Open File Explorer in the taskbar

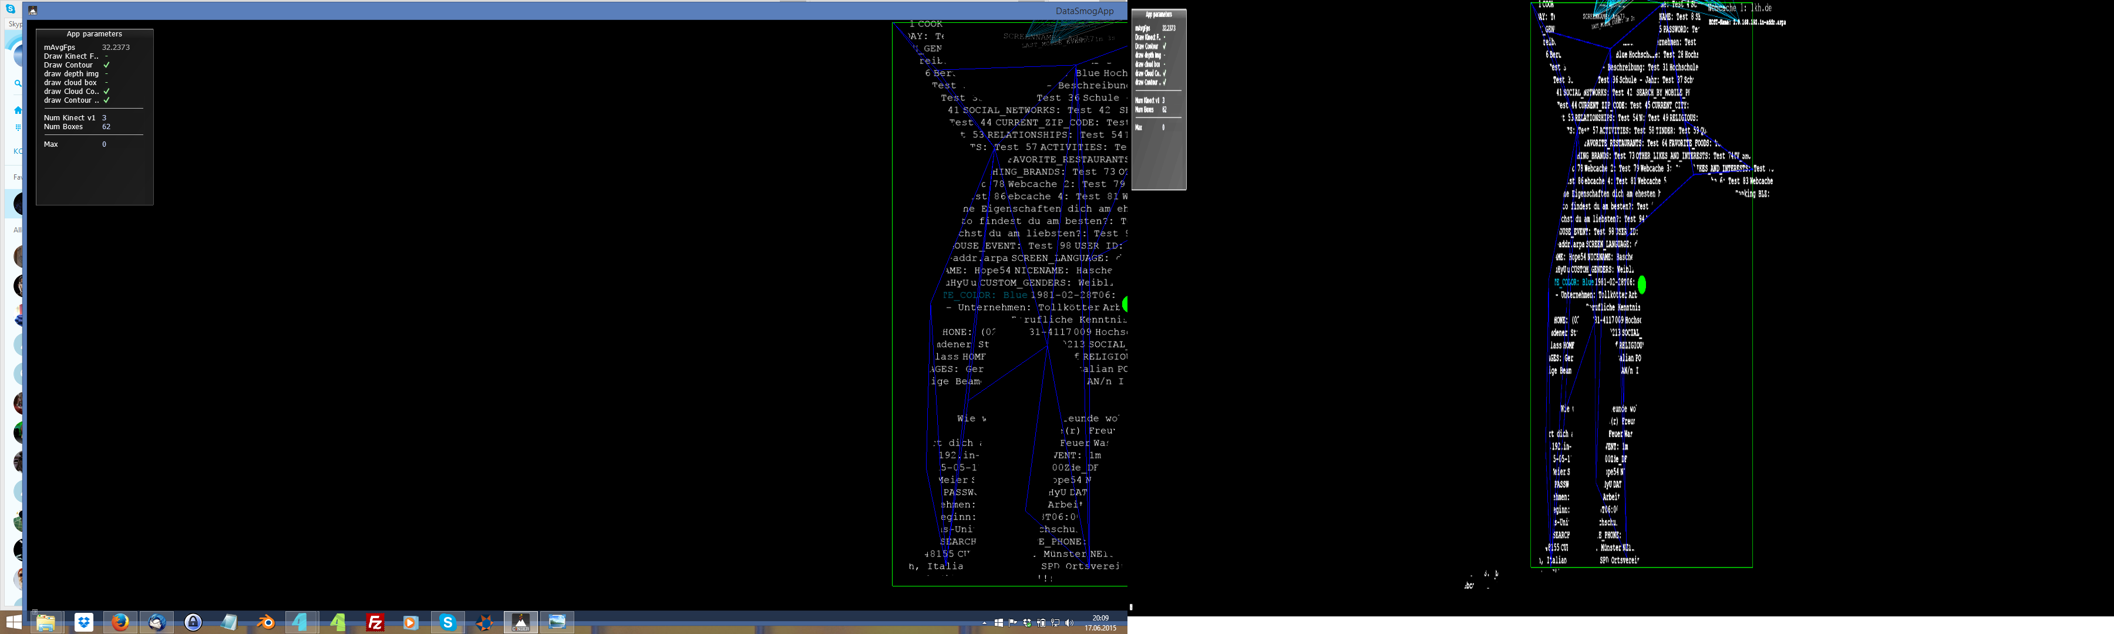(x=46, y=622)
